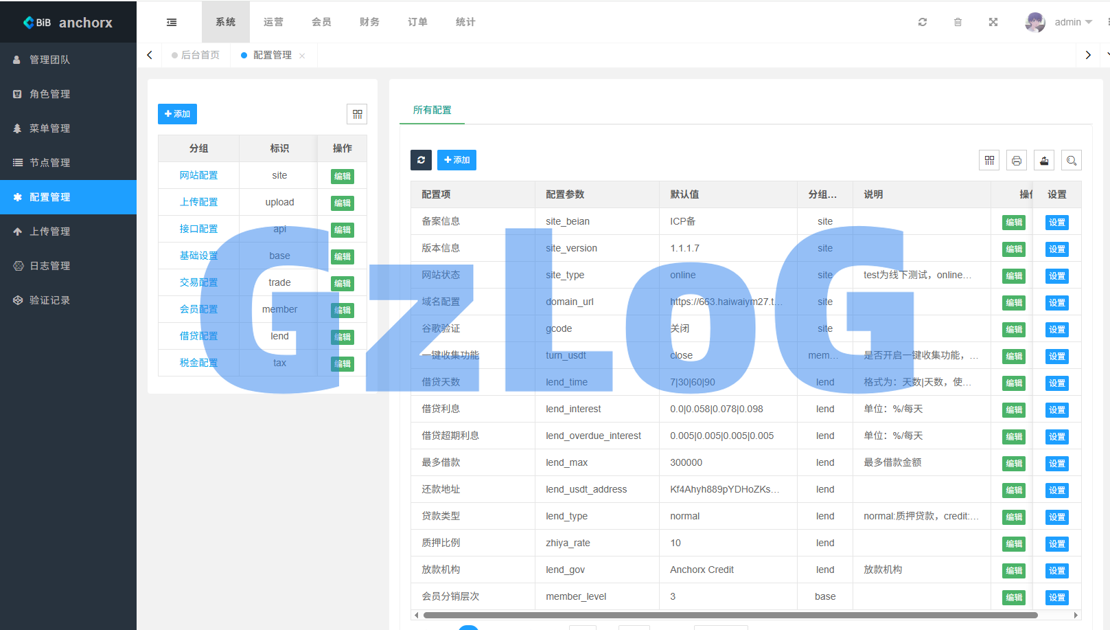Screen dimensions: 1110x630
Task: Export the config table data
Action: (1043, 160)
